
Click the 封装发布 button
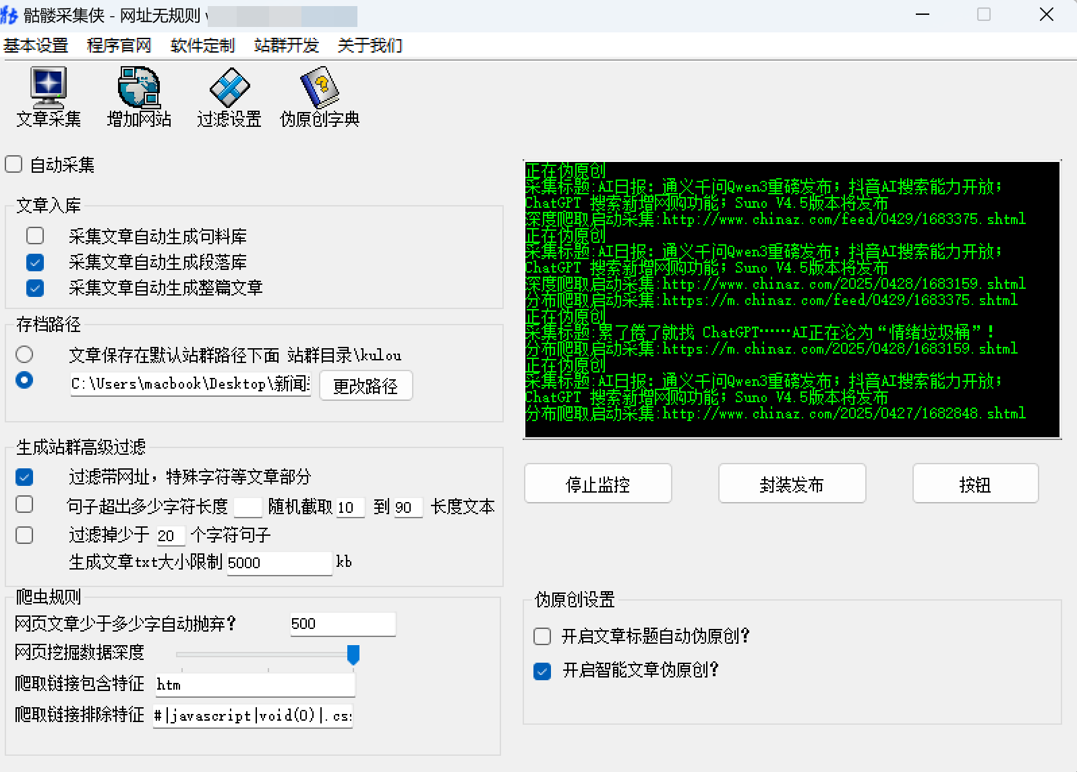pos(792,484)
